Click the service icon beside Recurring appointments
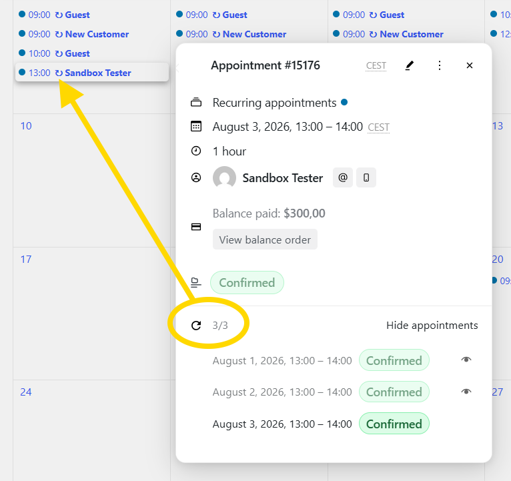The image size is (511, 481). [x=196, y=102]
